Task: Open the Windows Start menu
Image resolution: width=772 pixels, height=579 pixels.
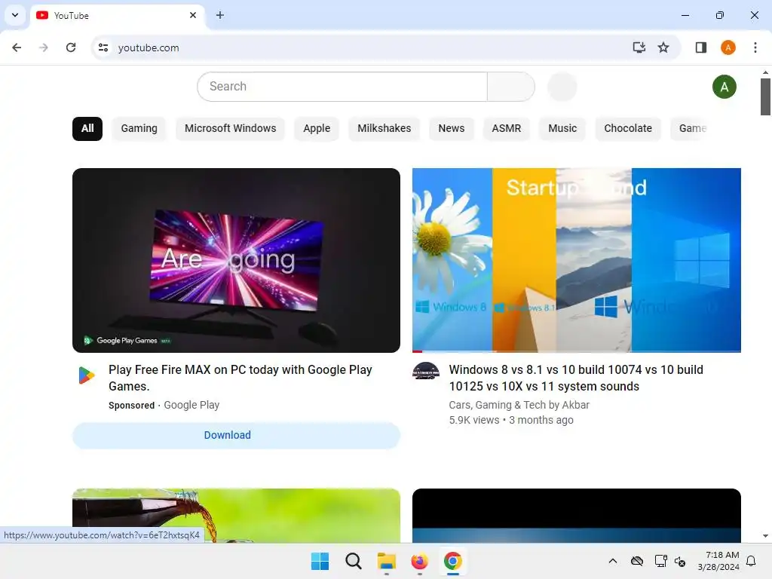Action: [320, 561]
